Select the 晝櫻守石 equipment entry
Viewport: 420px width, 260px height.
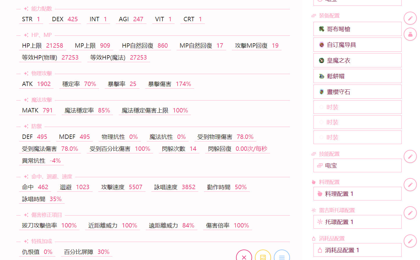pos(357,92)
